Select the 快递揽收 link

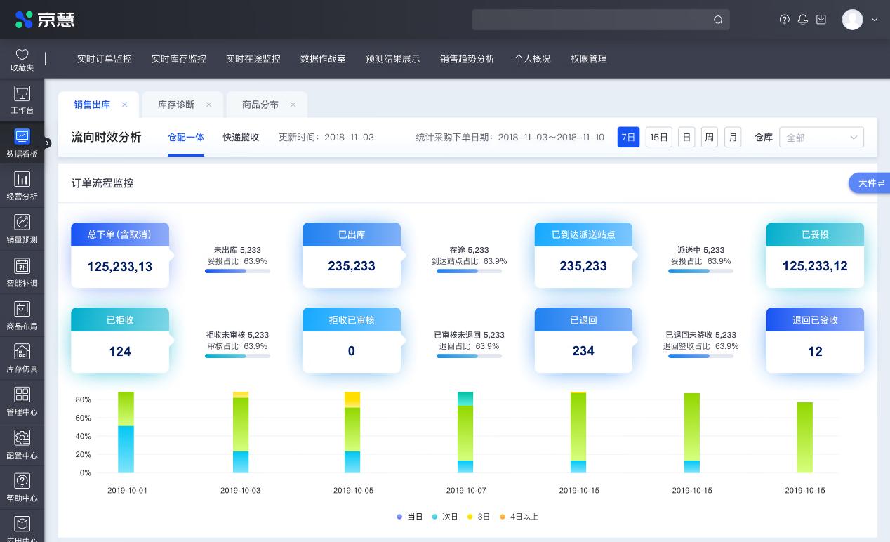point(241,138)
